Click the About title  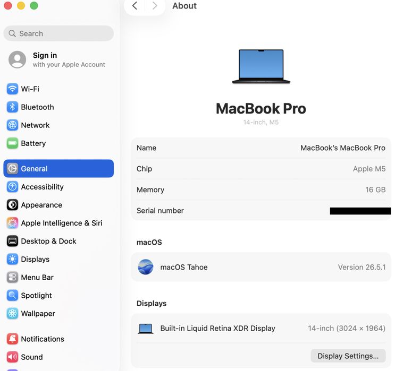pyautogui.click(x=184, y=5)
